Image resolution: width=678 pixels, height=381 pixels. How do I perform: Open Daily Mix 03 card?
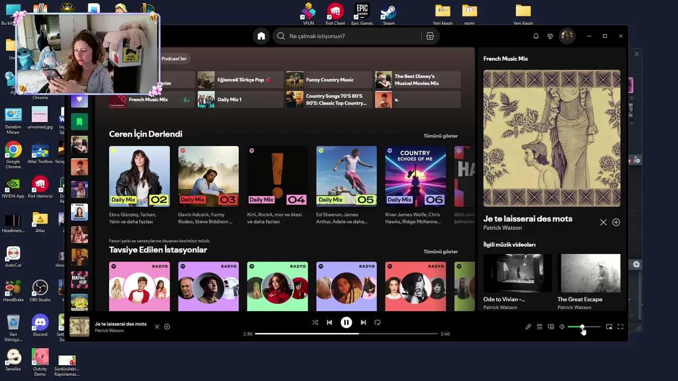tap(208, 185)
